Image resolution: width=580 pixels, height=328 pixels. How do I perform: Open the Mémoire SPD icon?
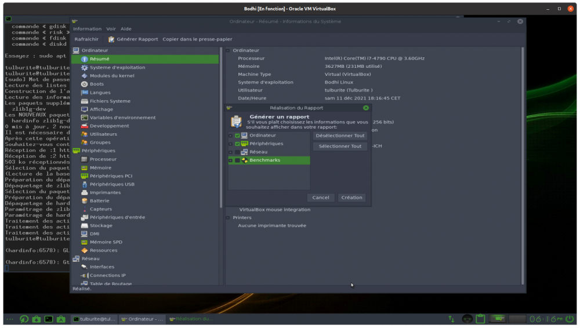[x=84, y=242]
